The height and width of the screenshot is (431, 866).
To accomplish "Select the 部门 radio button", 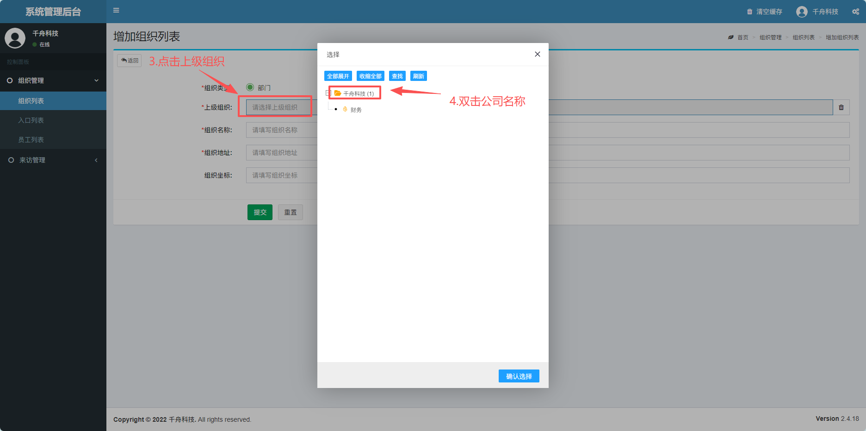I will 250,87.
